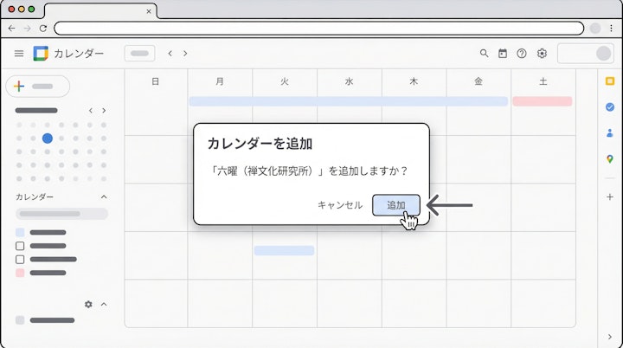The width and height of the screenshot is (623, 348).
Task: Click the カレンダーを追加 dialog title
Action: [260, 144]
